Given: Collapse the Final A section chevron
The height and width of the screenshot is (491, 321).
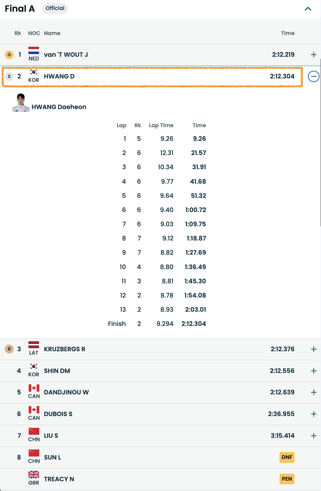Looking at the screenshot, I should 308,9.
